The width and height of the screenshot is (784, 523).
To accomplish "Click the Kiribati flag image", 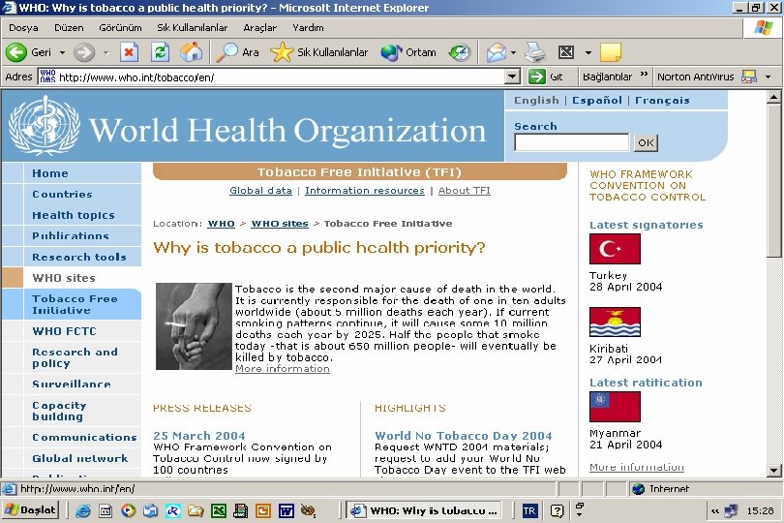I will point(615,322).
